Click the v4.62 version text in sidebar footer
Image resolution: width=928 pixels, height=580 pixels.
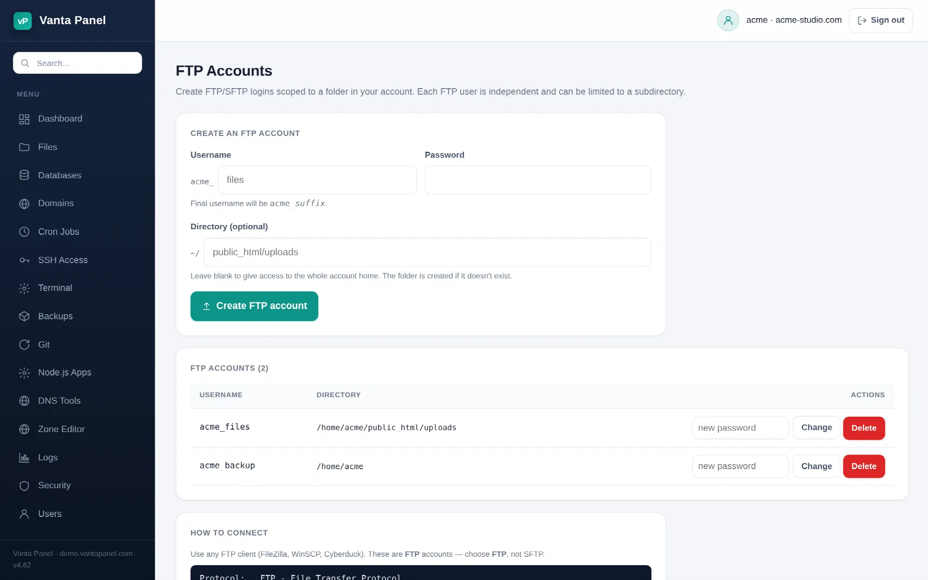(x=22, y=565)
